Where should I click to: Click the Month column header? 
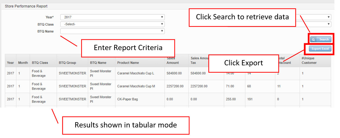point(23,63)
